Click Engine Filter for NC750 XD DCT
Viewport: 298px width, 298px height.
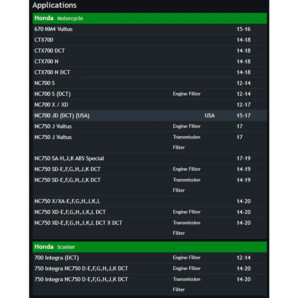187,212
